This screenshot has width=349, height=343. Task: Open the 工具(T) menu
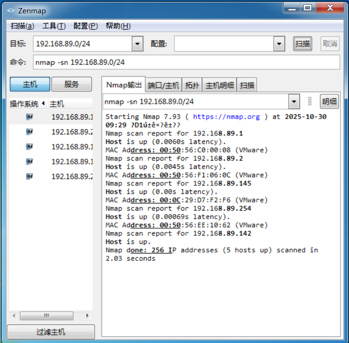coord(54,26)
